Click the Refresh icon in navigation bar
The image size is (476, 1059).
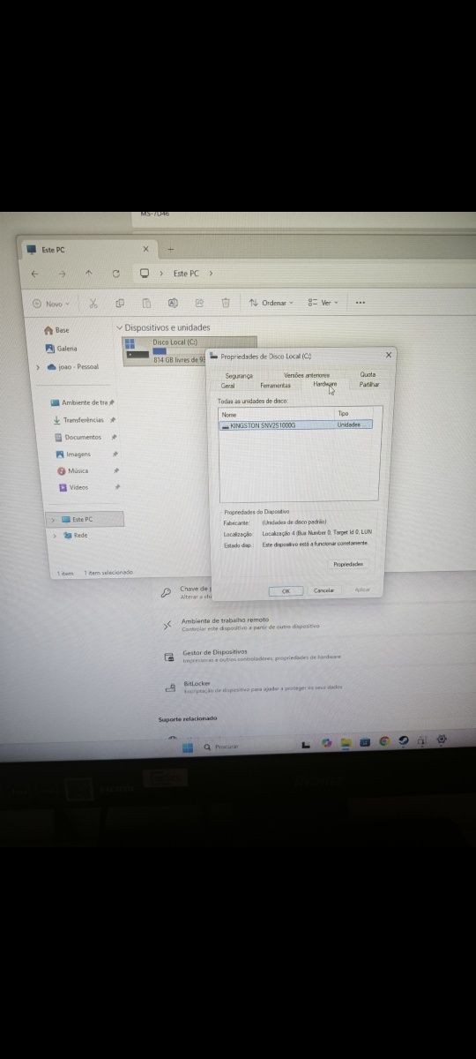[115, 274]
